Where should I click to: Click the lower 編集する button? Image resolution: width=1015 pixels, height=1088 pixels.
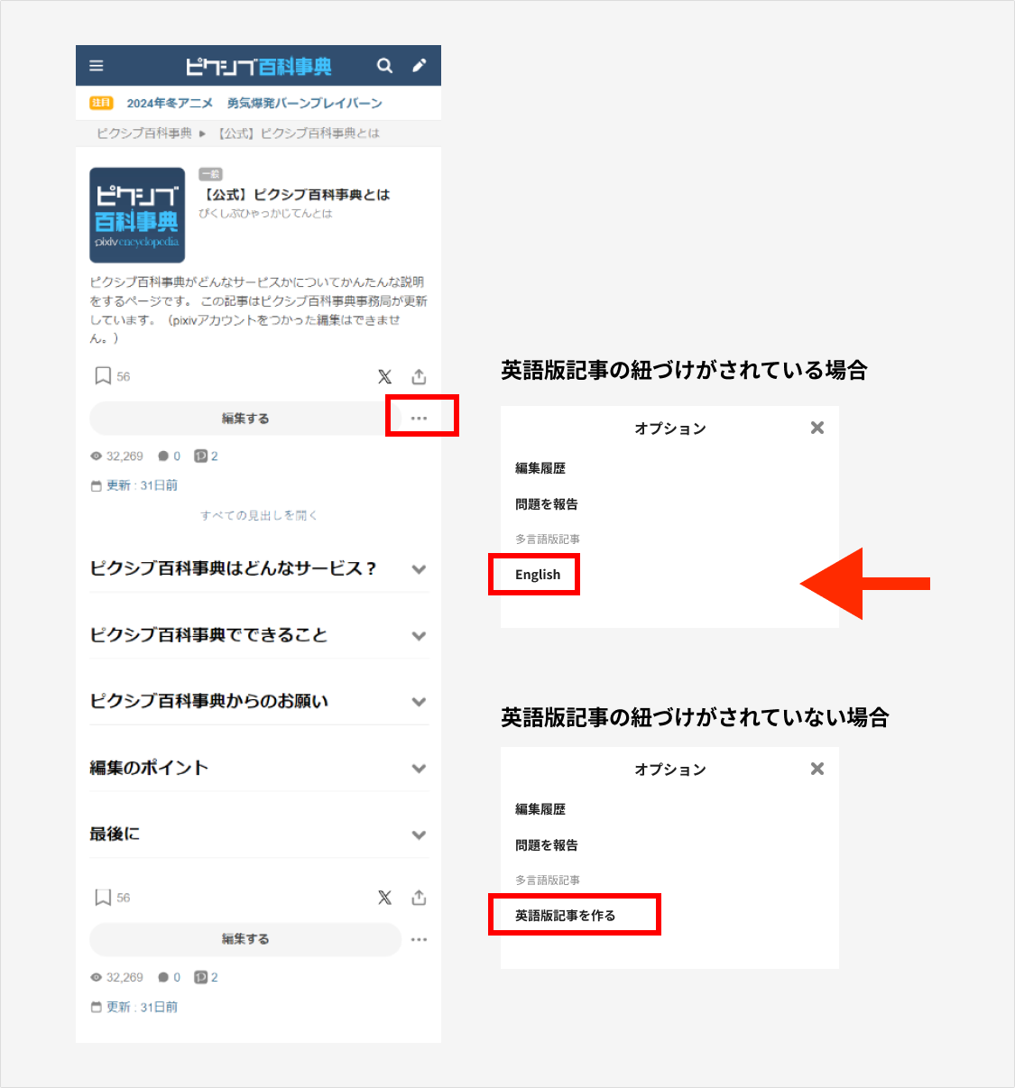pyautogui.click(x=245, y=939)
